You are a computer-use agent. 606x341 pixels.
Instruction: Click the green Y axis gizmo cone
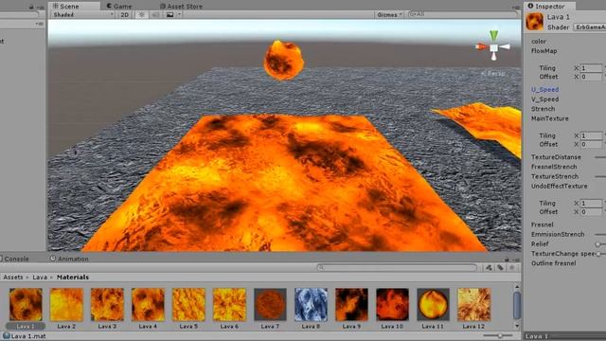(x=494, y=35)
